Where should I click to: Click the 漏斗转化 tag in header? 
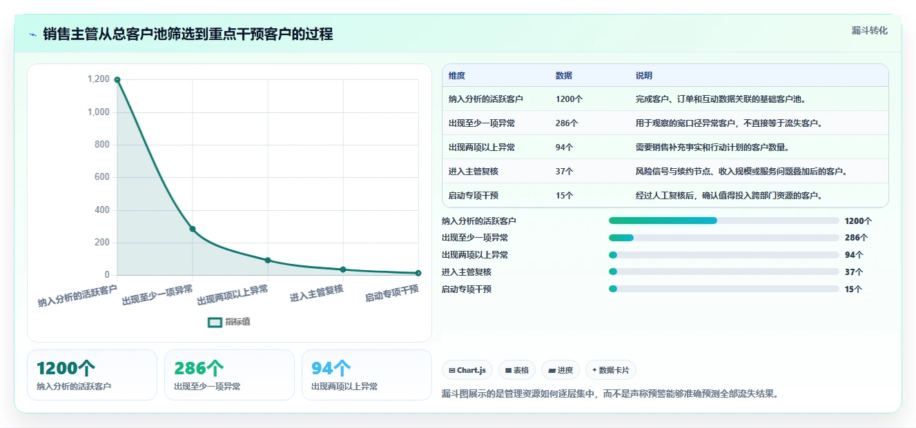(869, 30)
